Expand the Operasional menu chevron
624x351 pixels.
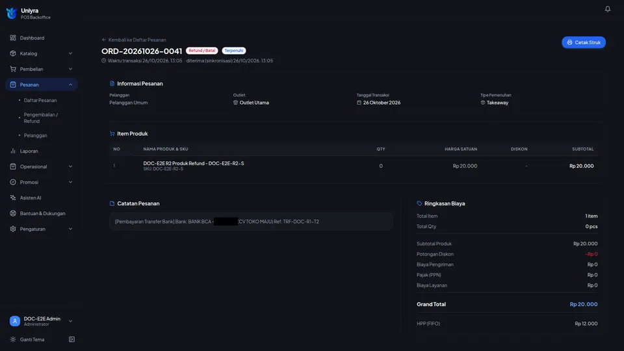tap(70, 166)
